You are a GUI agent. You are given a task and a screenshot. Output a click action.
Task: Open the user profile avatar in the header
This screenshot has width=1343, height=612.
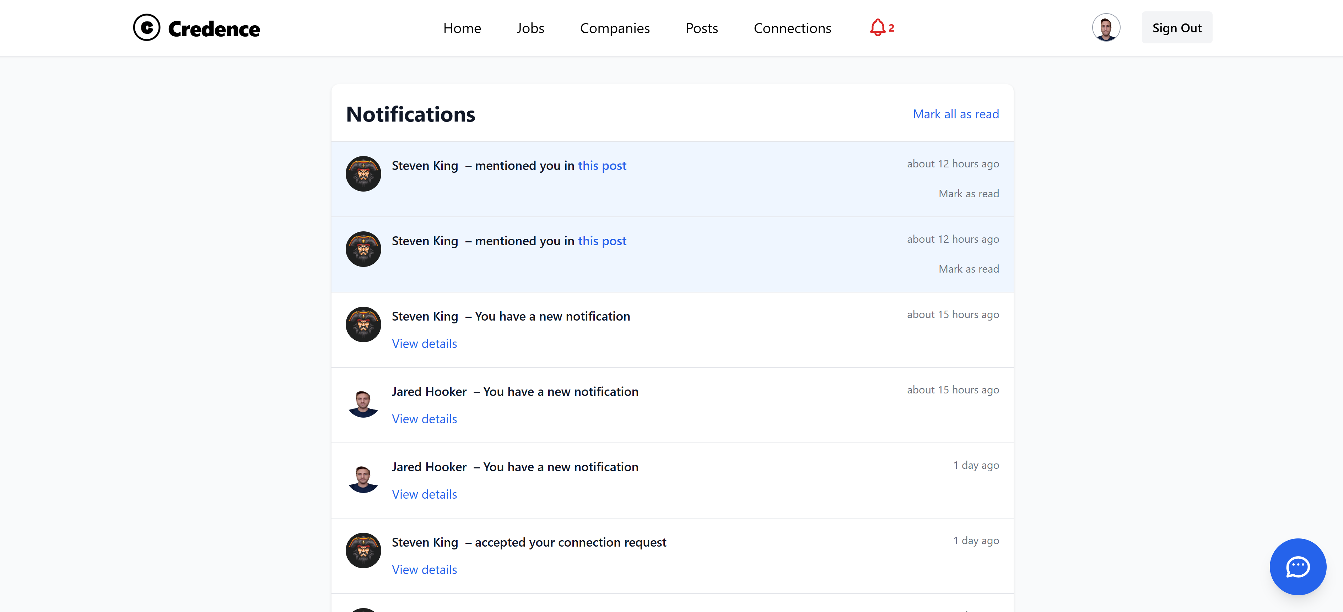[1106, 28]
